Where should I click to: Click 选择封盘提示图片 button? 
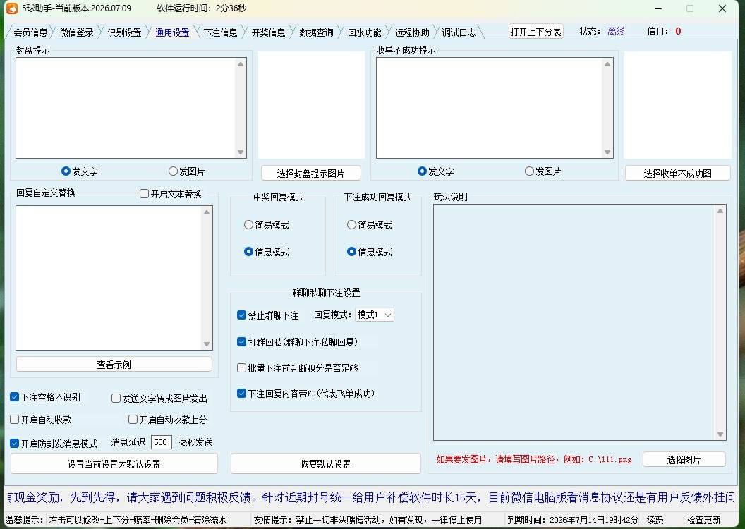(310, 174)
